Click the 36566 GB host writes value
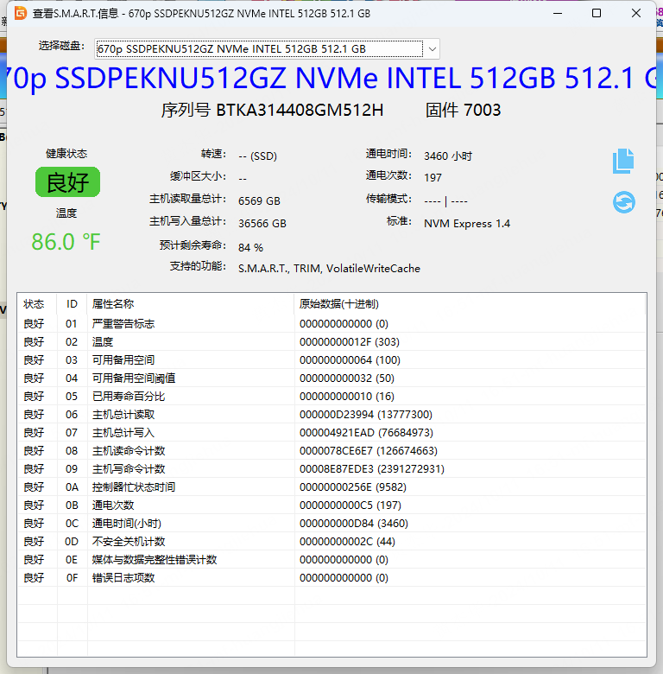The image size is (663, 674). coord(262,223)
